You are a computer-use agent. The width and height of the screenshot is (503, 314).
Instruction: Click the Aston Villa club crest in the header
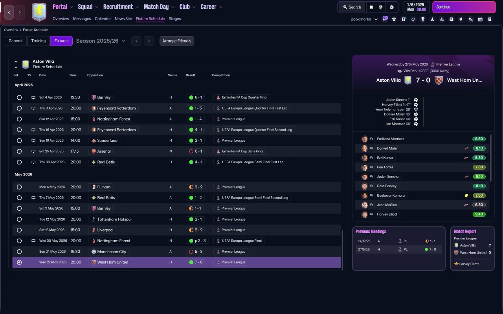tap(39, 12)
